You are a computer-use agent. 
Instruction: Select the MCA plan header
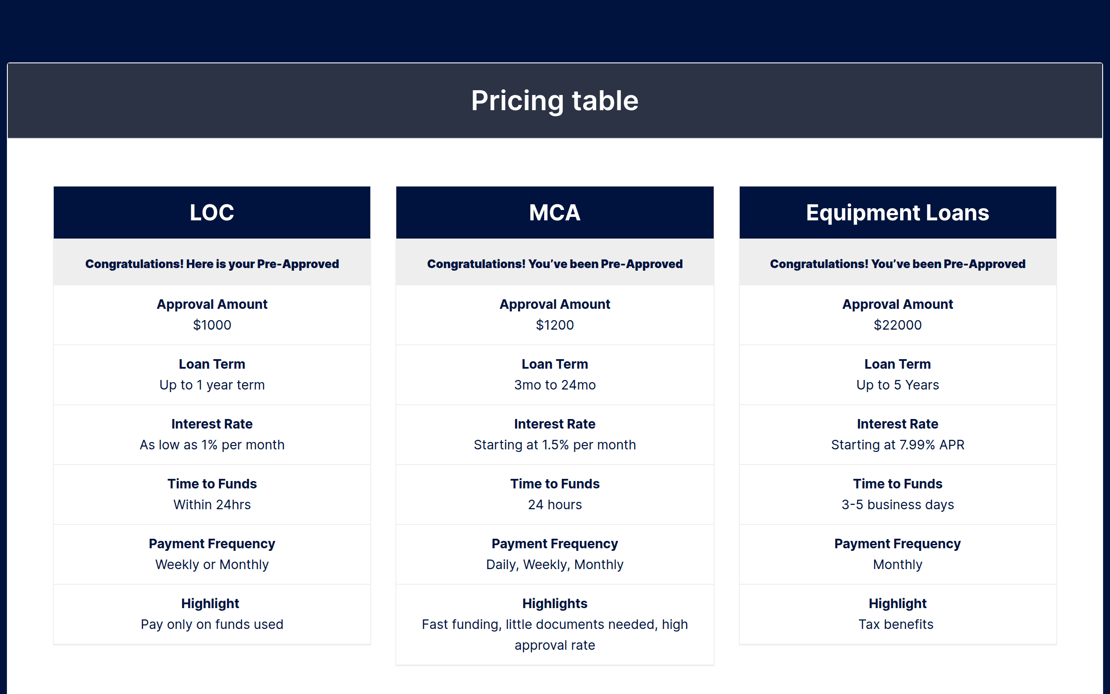555,213
